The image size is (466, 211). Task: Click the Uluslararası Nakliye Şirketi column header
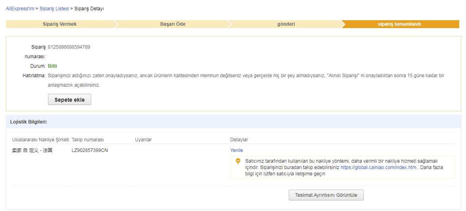click(41, 139)
